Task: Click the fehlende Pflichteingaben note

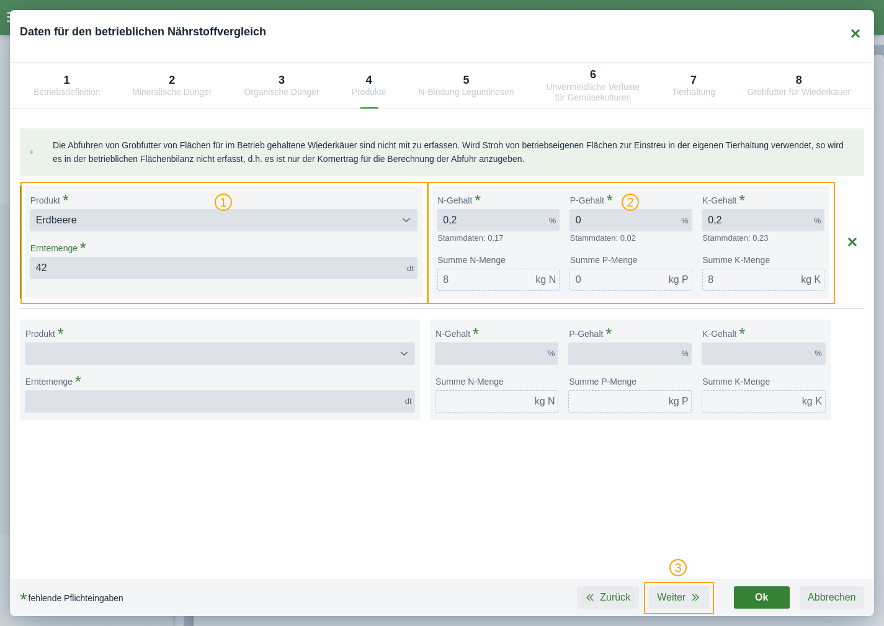Action: [71, 598]
